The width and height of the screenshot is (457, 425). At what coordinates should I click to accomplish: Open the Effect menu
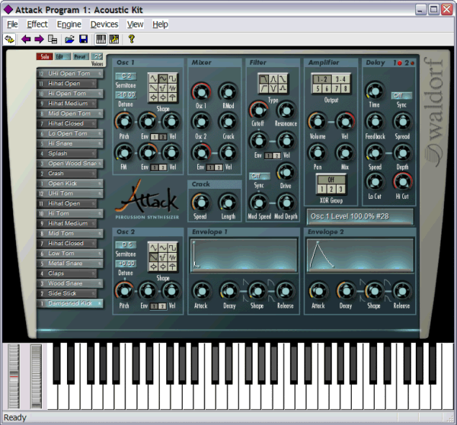tap(37, 24)
